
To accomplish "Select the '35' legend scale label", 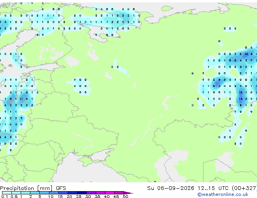I will coord(97,196).
